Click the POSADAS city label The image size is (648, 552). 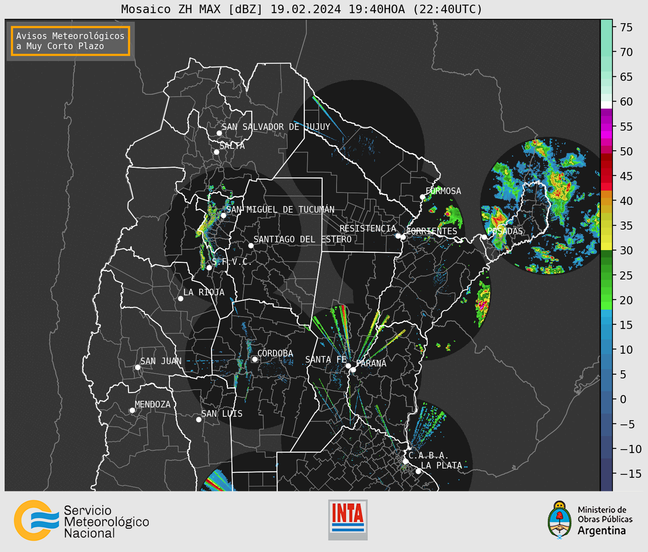(x=505, y=231)
